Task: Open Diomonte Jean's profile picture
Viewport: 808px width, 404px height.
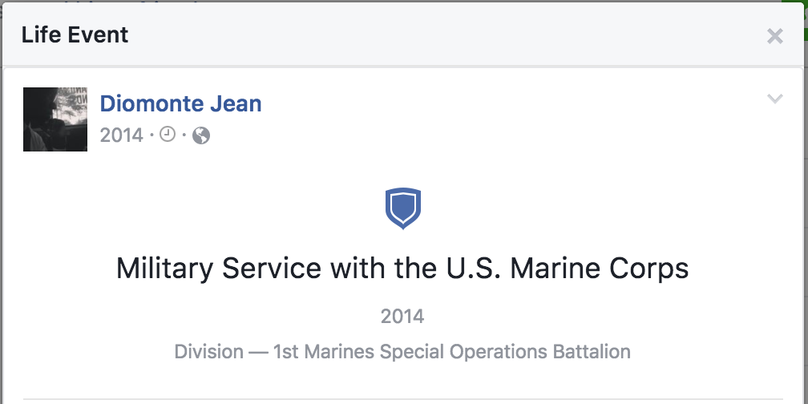Action: tap(55, 119)
